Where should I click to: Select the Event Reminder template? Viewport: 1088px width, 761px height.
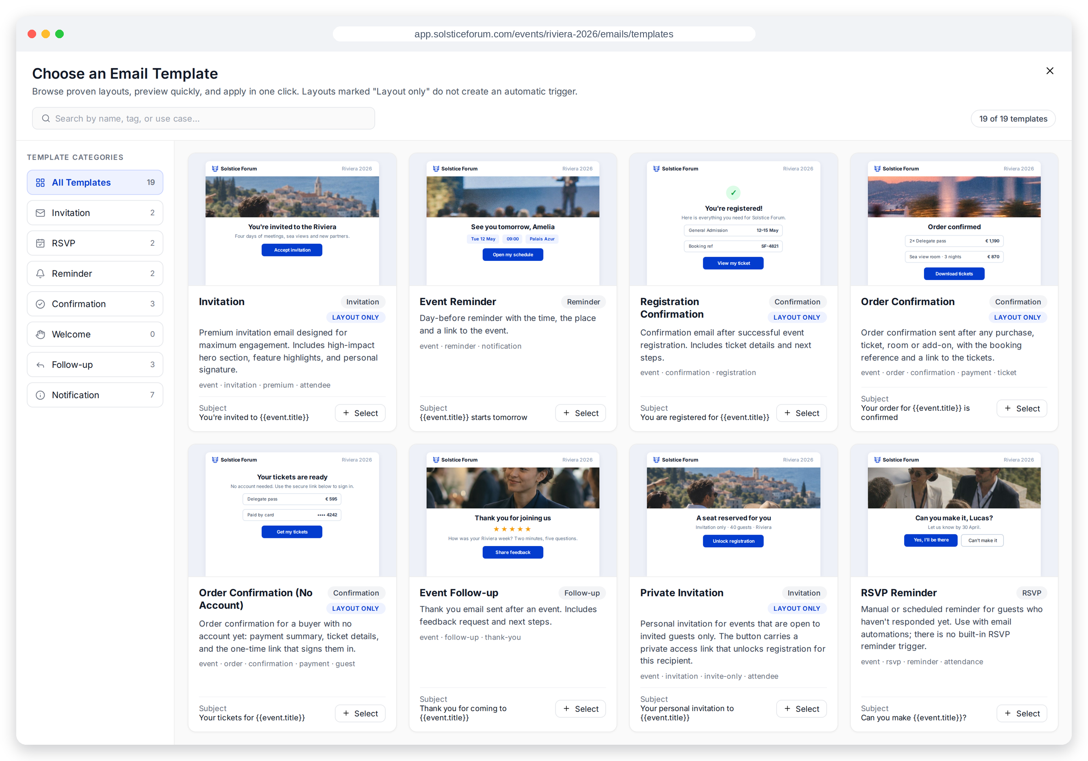pyautogui.click(x=581, y=413)
